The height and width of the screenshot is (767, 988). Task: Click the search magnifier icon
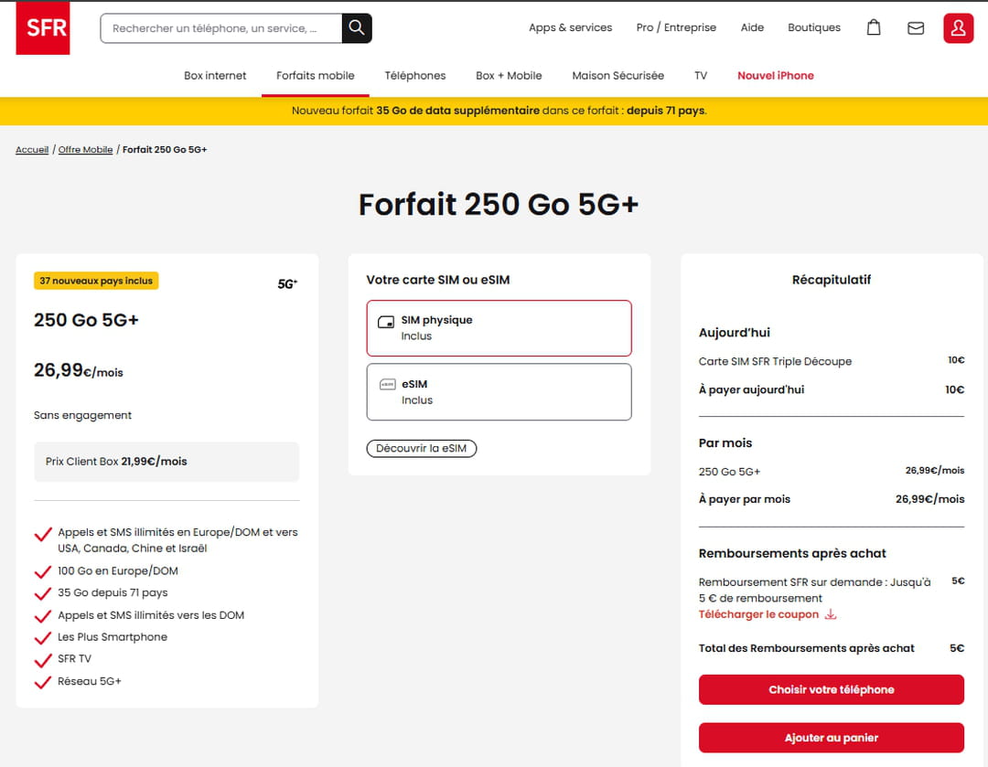point(357,28)
